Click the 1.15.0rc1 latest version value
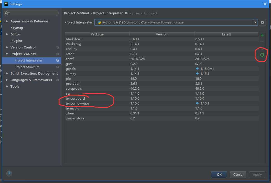Viewport: 271px width, 183px height. click(x=207, y=69)
